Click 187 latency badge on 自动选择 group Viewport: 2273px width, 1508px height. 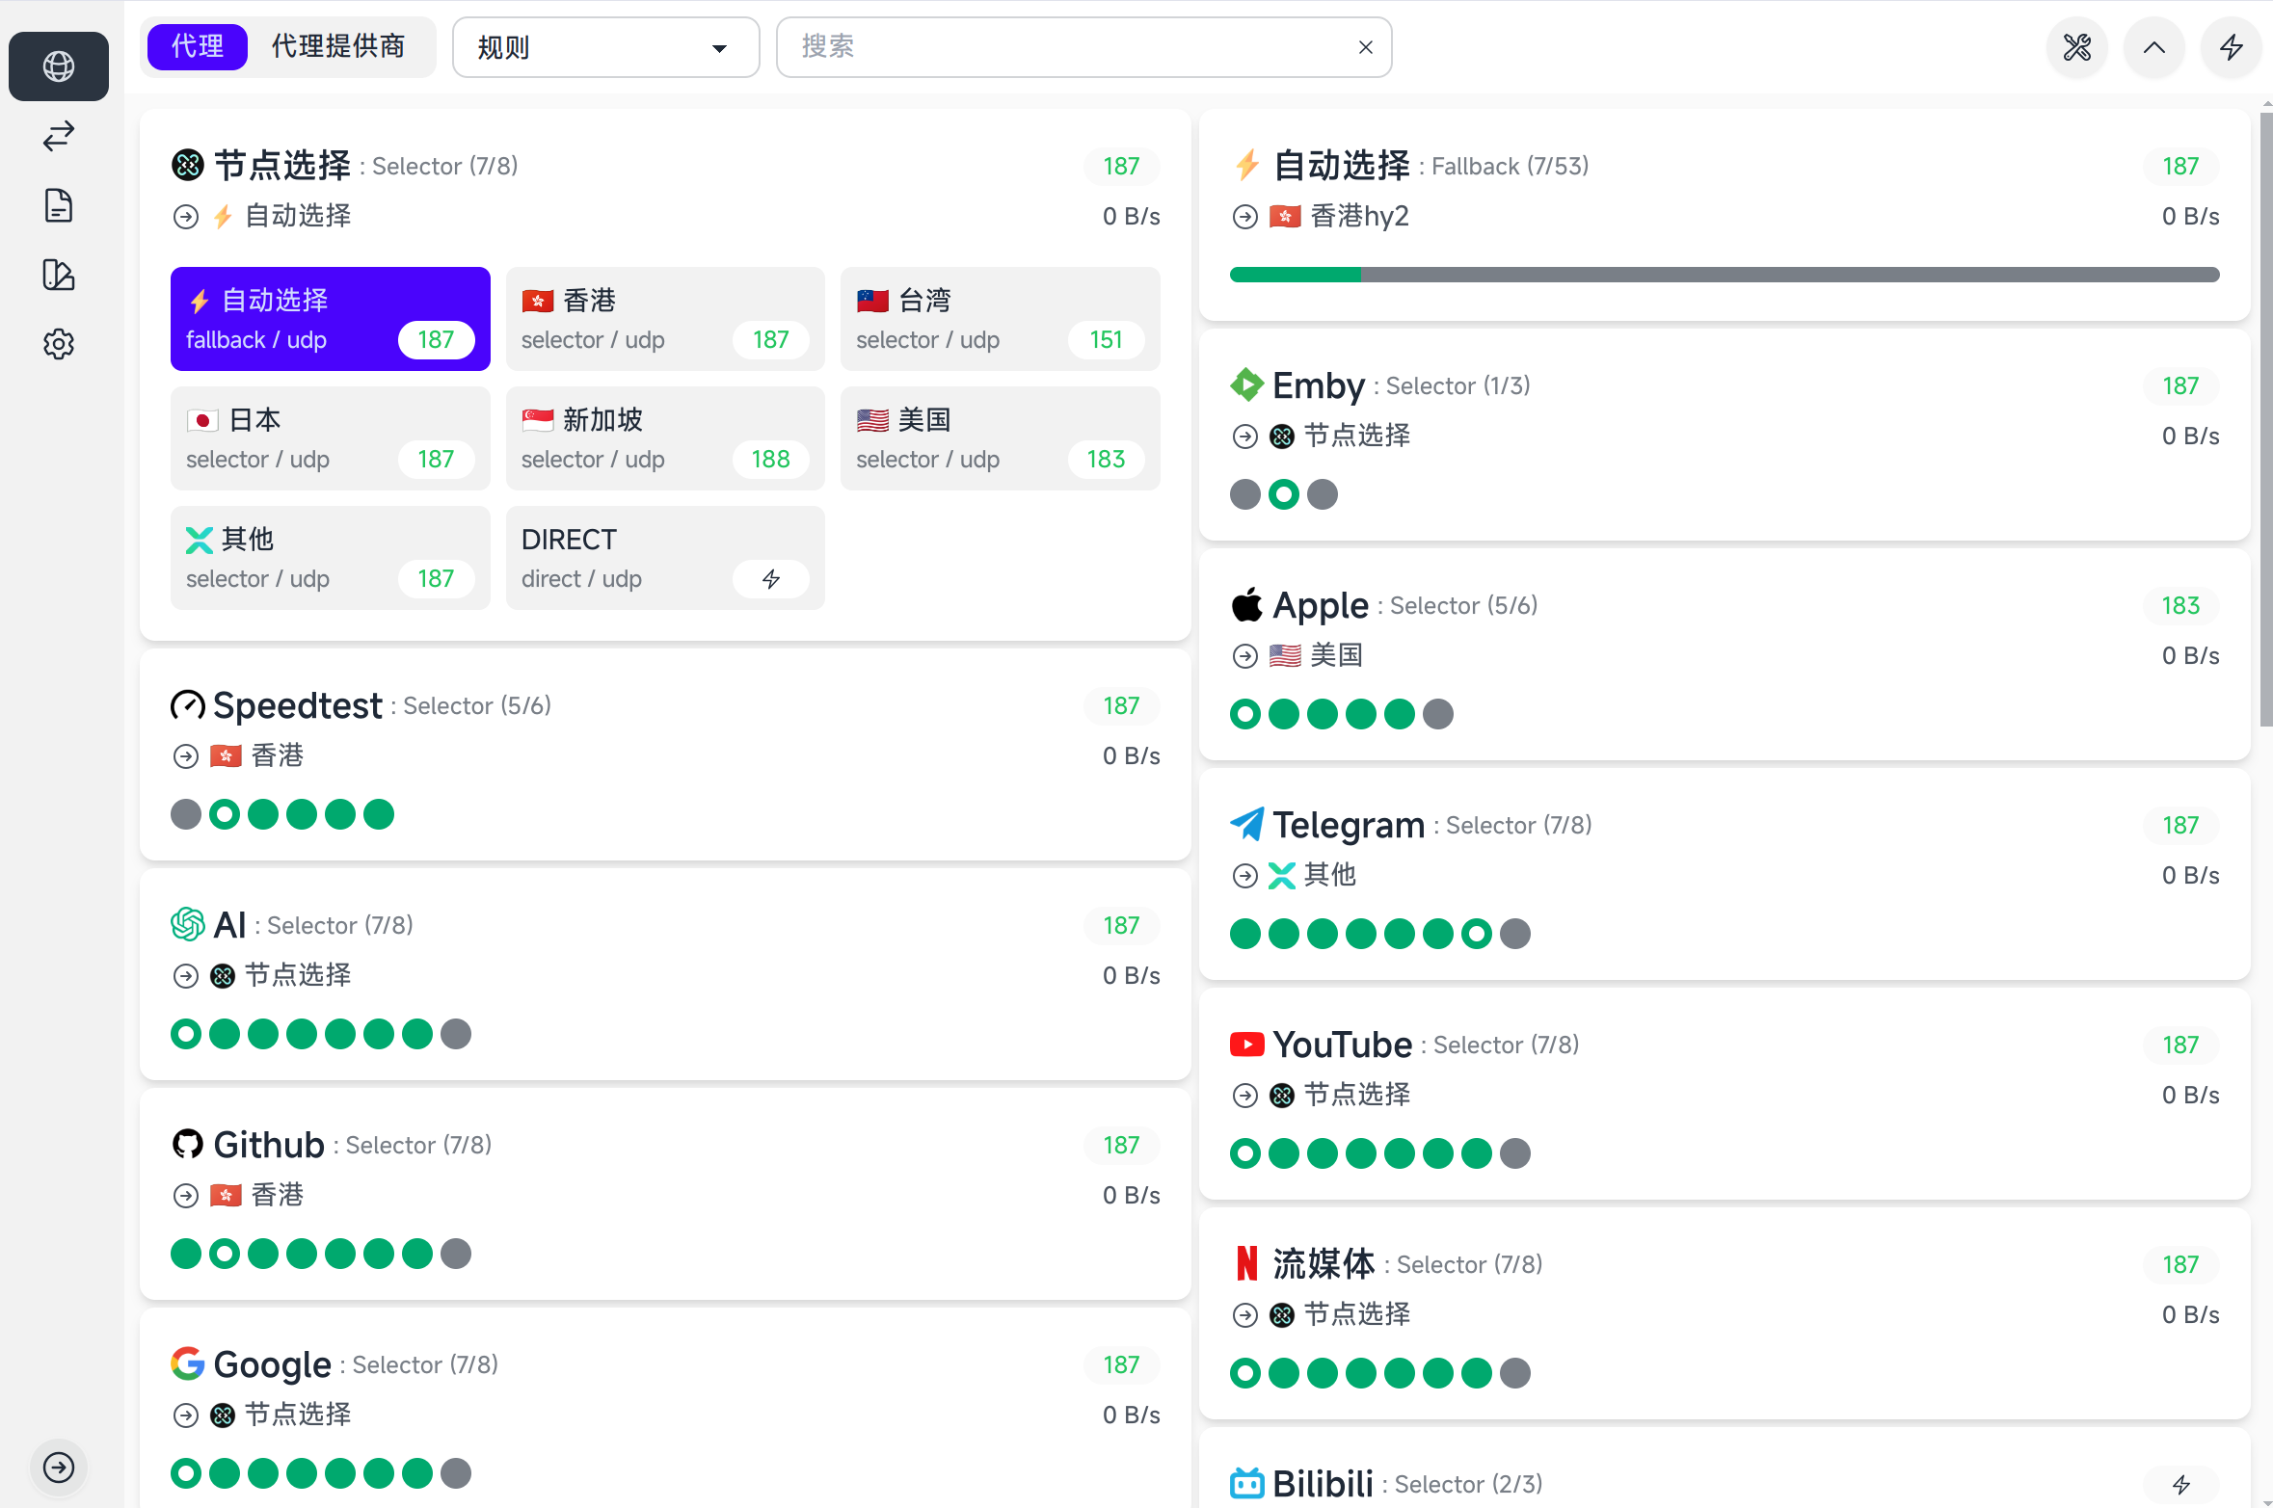click(2181, 167)
